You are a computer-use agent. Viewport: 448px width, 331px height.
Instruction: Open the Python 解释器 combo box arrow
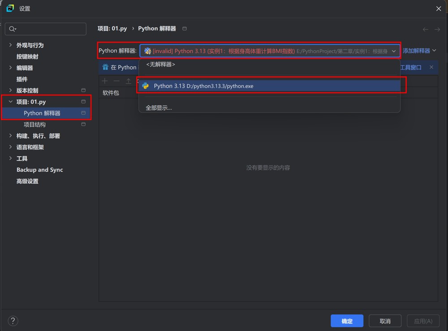tap(394, 51)
